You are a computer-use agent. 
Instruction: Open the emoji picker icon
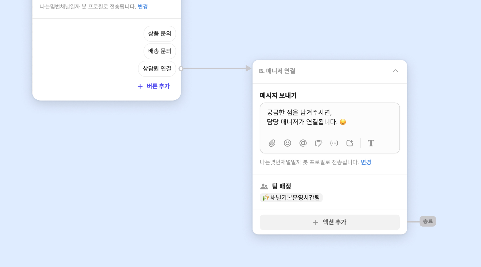click(287, 143)
